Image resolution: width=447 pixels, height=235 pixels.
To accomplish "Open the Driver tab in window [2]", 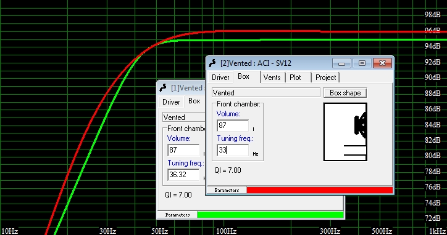I will pos(220,78).
